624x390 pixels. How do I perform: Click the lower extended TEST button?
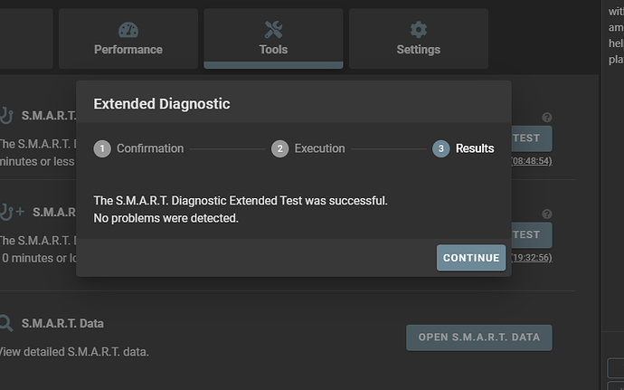click(x=532, y=235)
